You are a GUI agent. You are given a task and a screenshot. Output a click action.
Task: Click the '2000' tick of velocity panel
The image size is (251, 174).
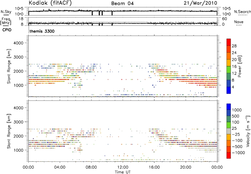coord(19,136)
